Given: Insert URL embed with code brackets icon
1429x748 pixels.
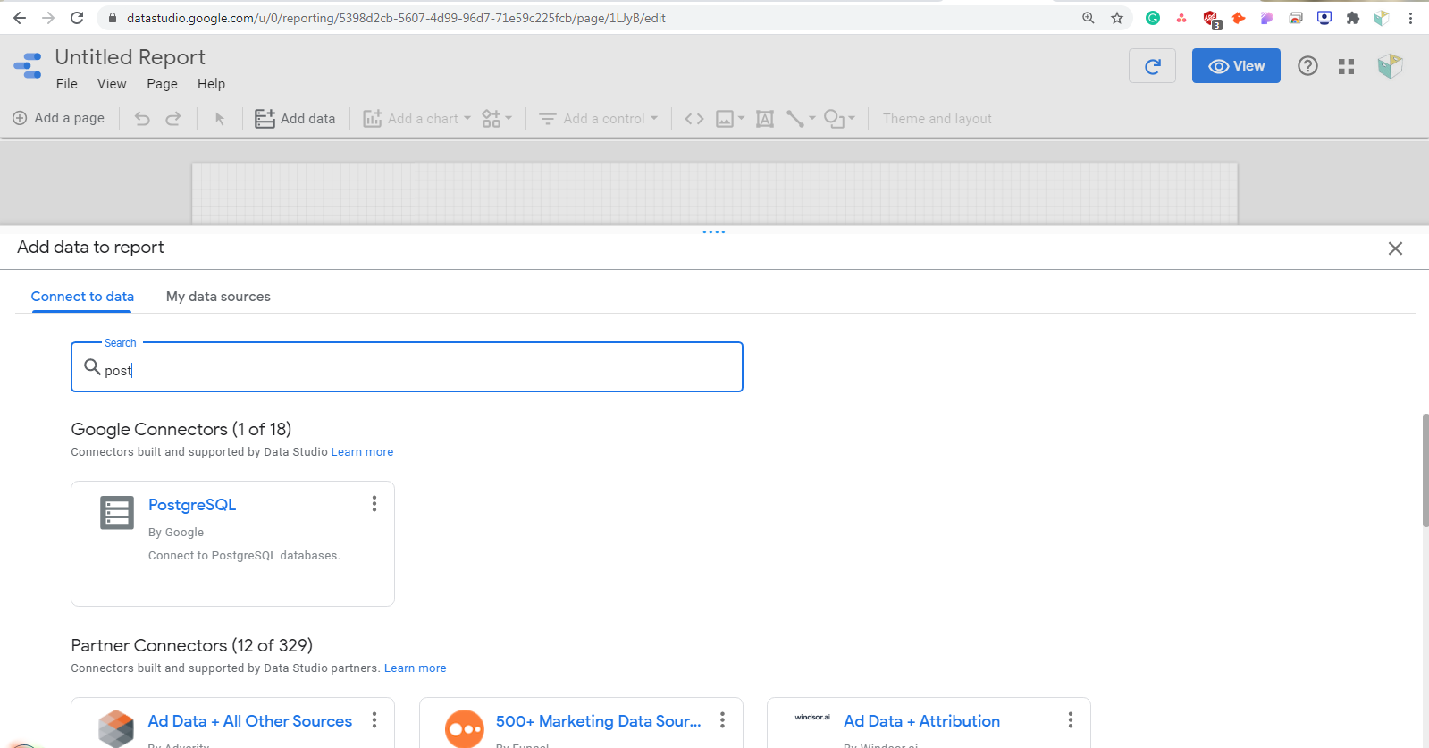Looking at the screenshot, I should [694, 119].
